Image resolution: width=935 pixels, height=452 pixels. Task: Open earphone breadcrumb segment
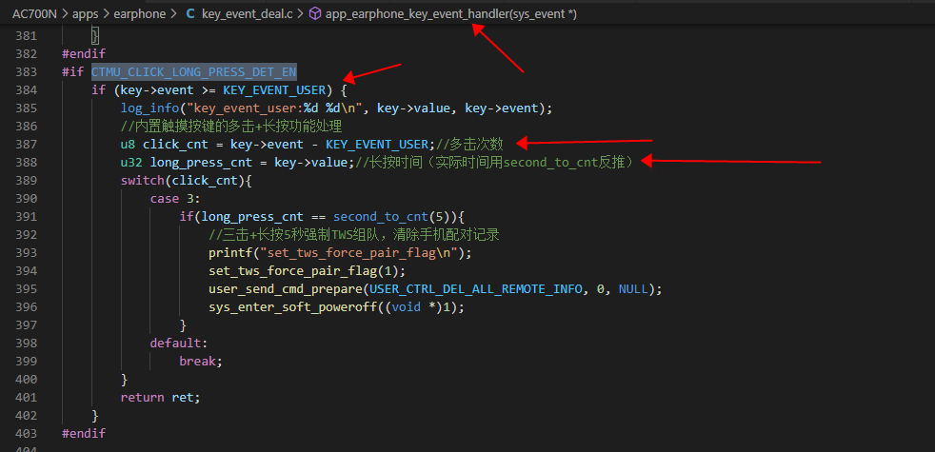coord(139,13)
